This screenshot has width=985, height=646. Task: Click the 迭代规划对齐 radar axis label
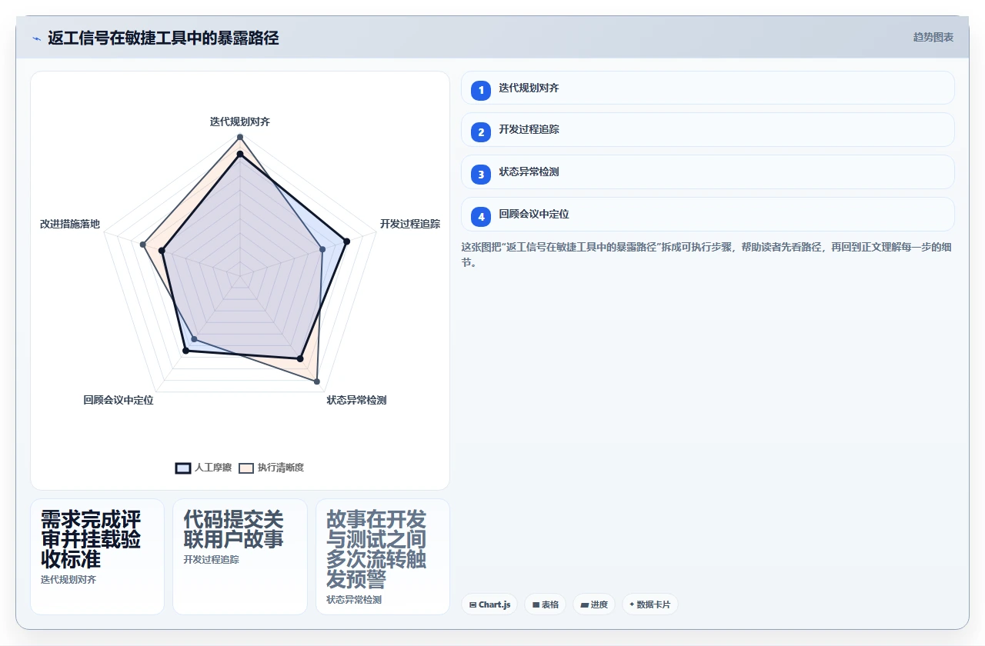(x=240, y=122)
